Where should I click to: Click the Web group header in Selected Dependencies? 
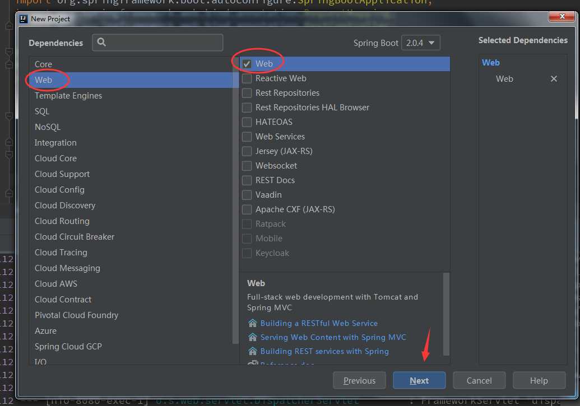490,63
